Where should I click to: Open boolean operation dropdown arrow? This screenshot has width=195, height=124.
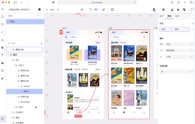(99, 9)
